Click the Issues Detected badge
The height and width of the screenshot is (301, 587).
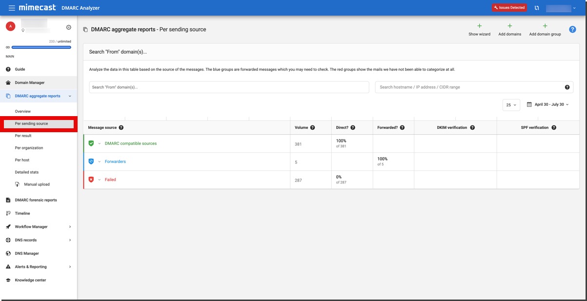(509, 8)
